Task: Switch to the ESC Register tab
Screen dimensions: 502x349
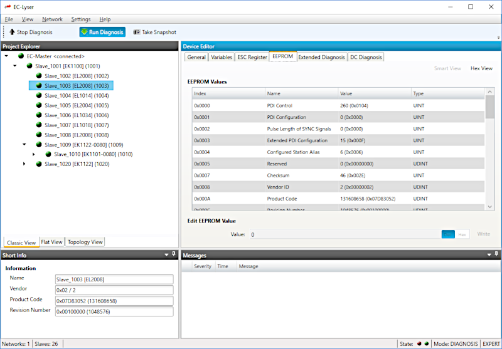Action: (x=252, y=57)
